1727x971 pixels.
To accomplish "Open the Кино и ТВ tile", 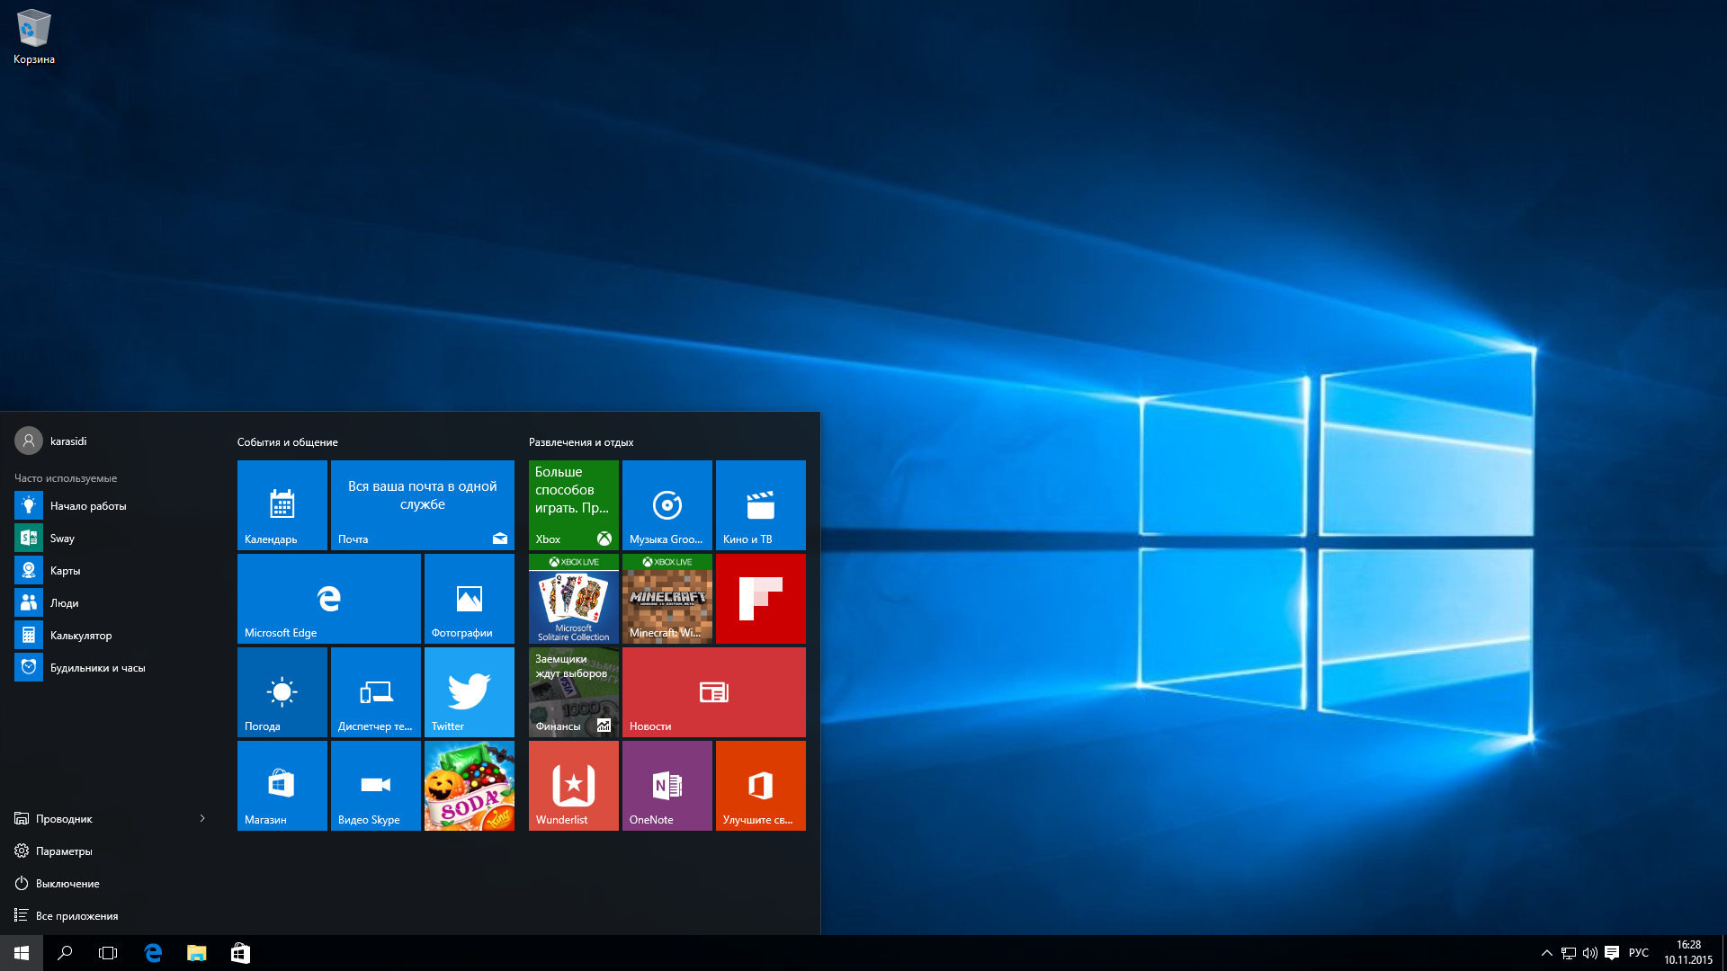I will tap(761, 505).
